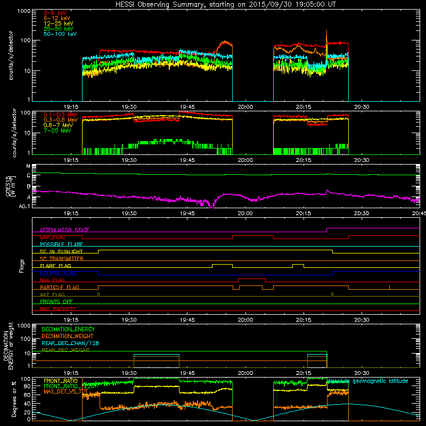Screen dimensions: 426x426
Task: Click the PARTICLE_FLAG label
Action: (60, 287)
